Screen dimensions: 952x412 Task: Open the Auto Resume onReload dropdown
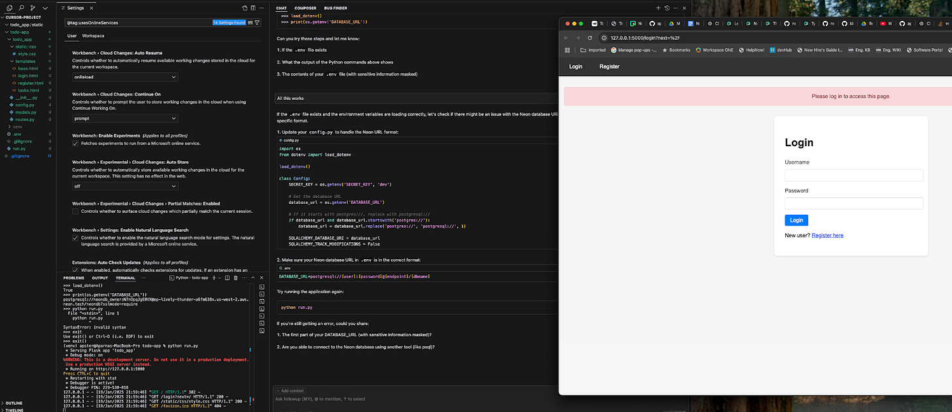point(125,77)
